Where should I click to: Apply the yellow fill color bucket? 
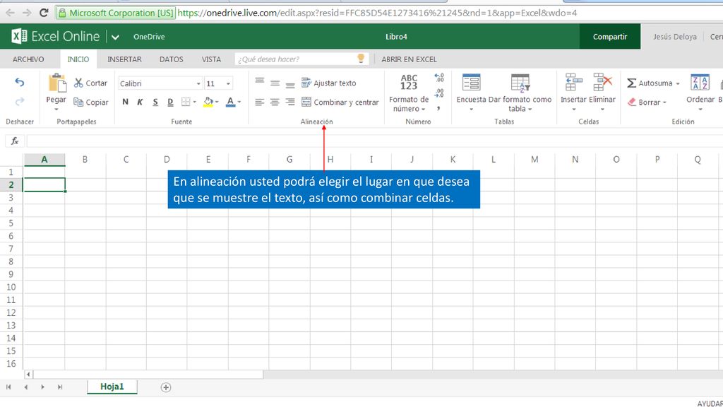coord(208,102)
